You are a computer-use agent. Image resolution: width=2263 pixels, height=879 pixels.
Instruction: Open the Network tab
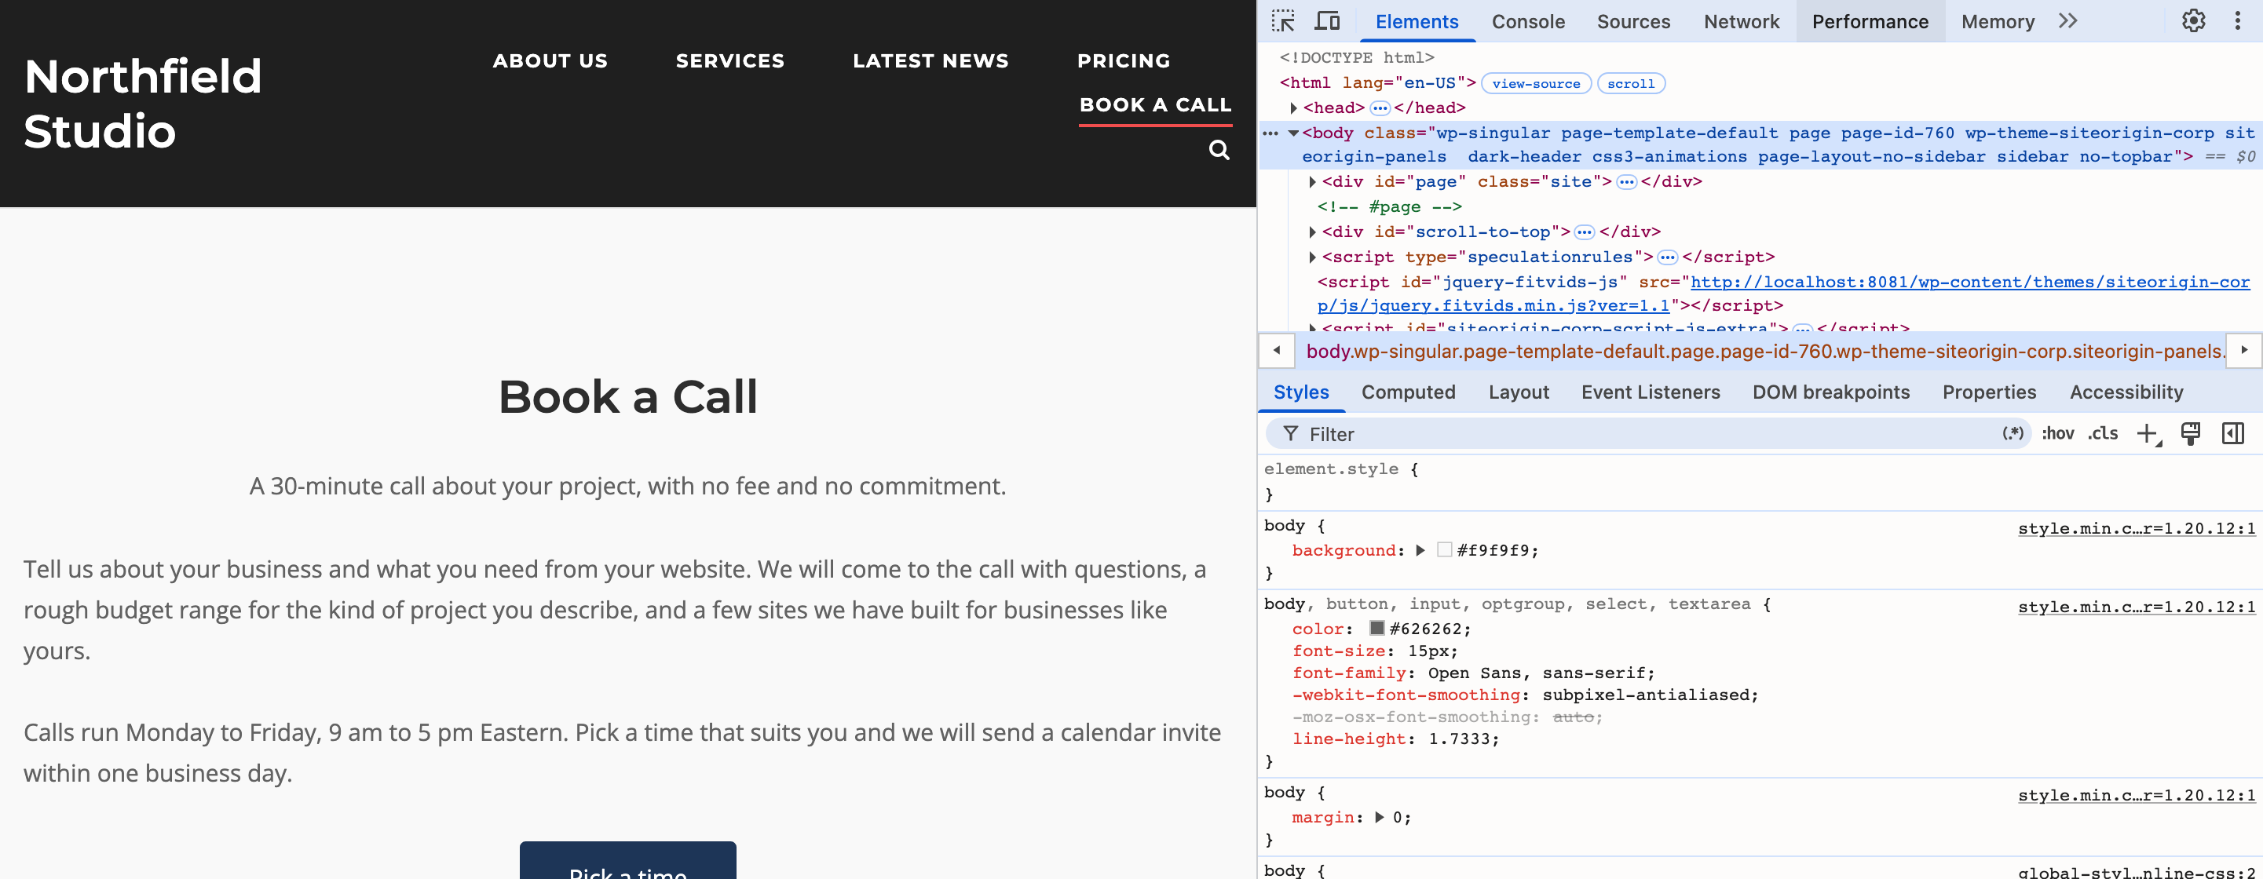1741,21
